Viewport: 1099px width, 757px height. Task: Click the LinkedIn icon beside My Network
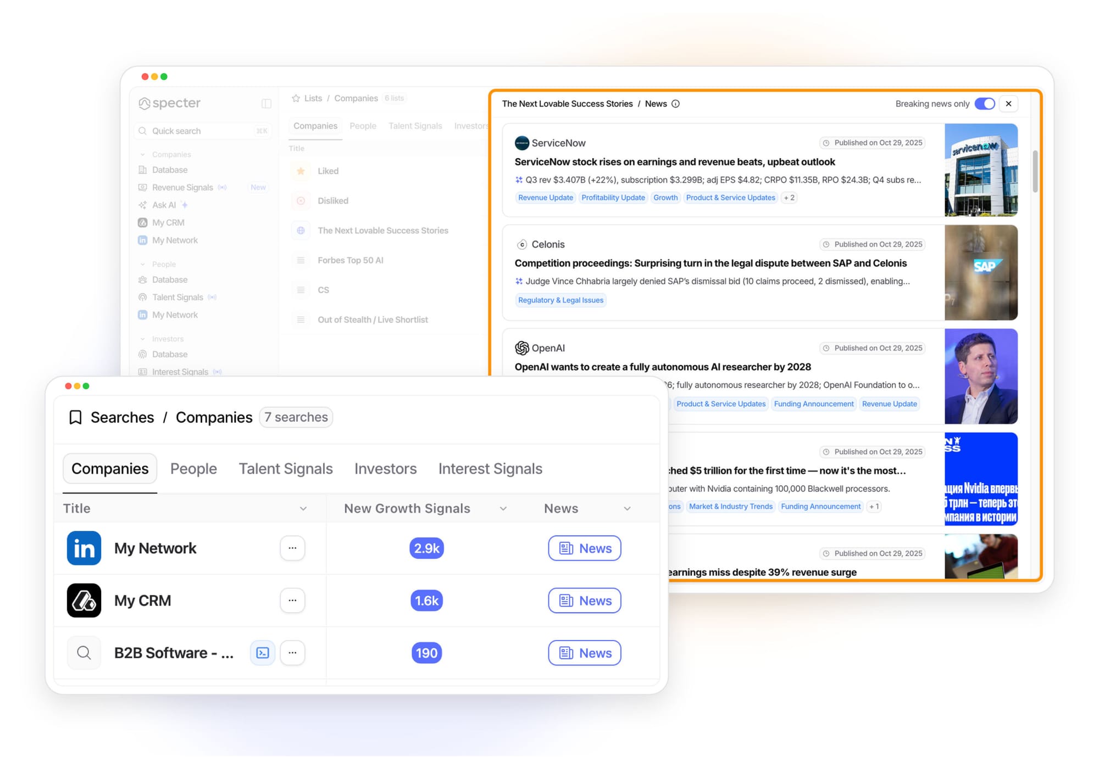click(84, 548)
